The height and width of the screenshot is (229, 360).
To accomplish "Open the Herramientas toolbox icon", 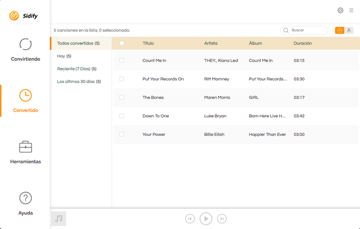I will click(26, 147).
